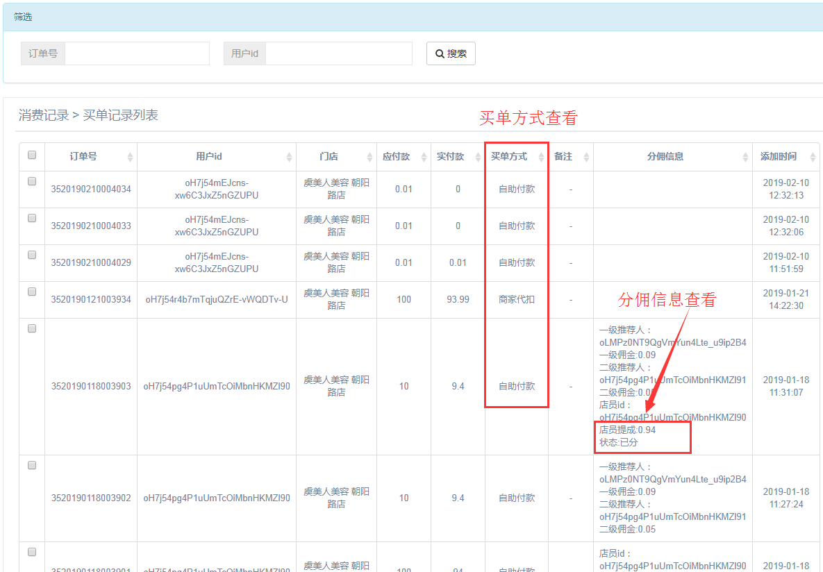
Task: Toggle the select-all checkbox in table header
Action: point(32,155)
